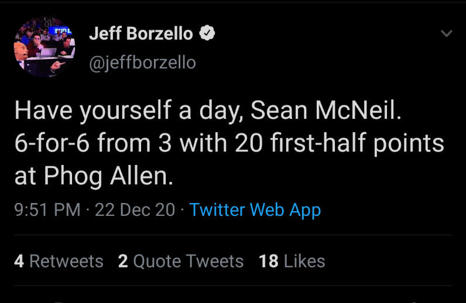Screen dimensions: 466x303
Task: Open the tweet options chevron menu
Action: 446,33
